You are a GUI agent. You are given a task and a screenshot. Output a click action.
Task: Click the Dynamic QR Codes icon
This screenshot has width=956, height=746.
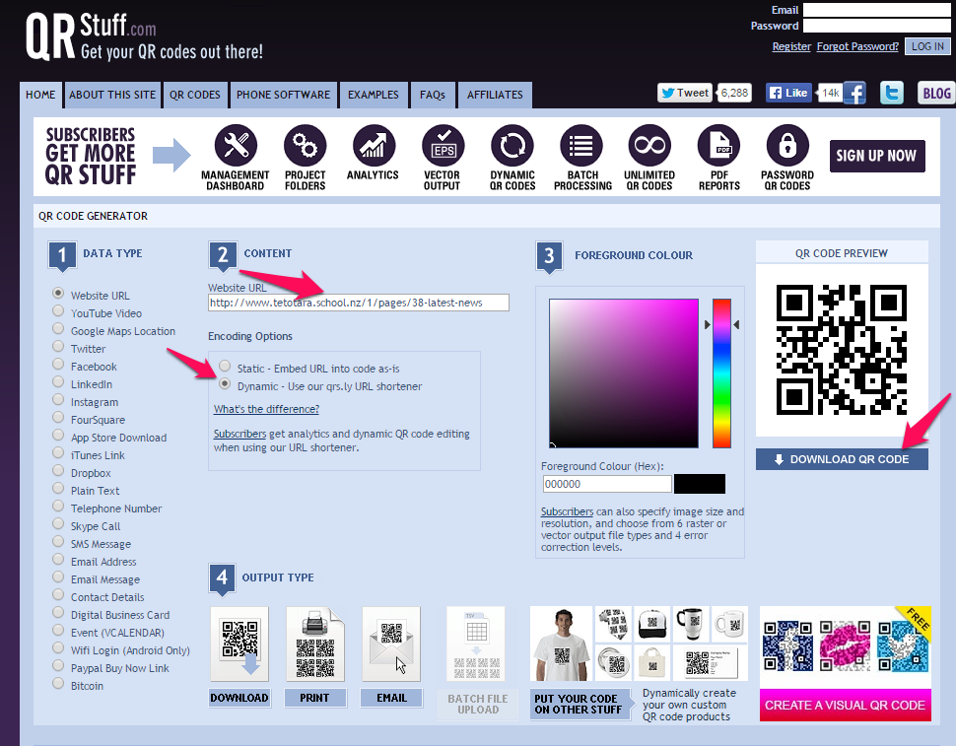[x=512, y=145]
